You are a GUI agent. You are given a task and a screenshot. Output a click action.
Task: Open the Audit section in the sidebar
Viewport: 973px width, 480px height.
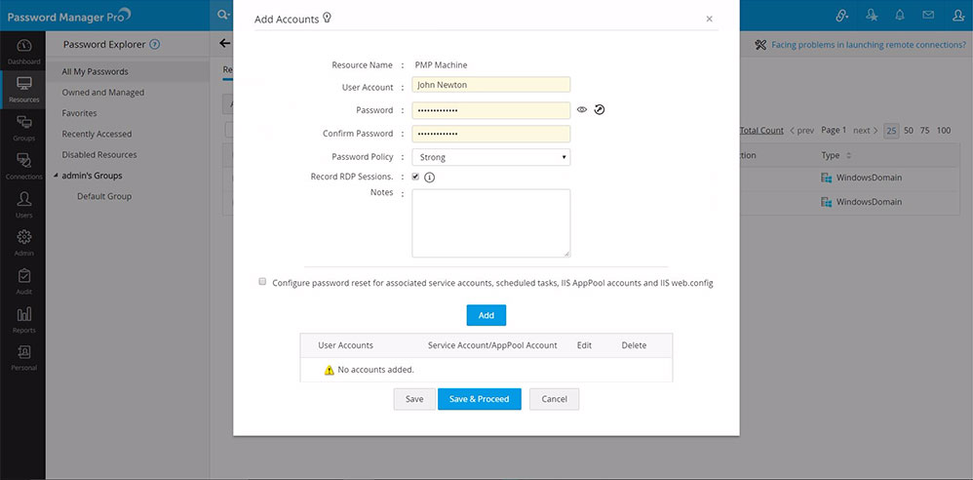click(23, 280)
